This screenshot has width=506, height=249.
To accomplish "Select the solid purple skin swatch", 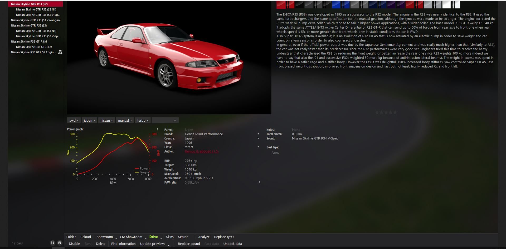I will click(x=391, y=4).
